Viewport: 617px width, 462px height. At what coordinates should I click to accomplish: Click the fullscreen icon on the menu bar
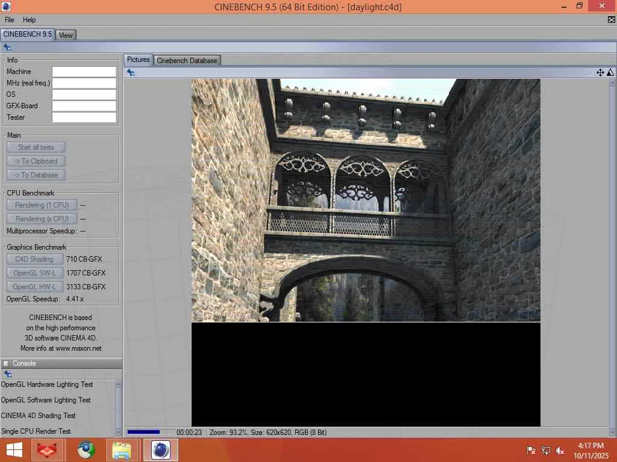pyautogui.click(x=612, y=20)
